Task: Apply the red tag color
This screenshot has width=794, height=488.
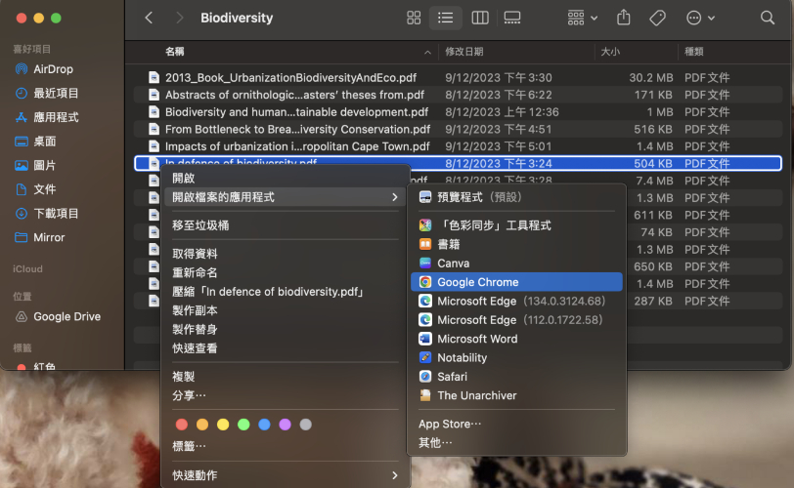Action: pos(182,425)
